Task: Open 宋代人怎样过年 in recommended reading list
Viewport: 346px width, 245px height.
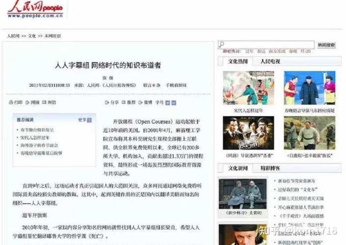Action: coord(35,138)
